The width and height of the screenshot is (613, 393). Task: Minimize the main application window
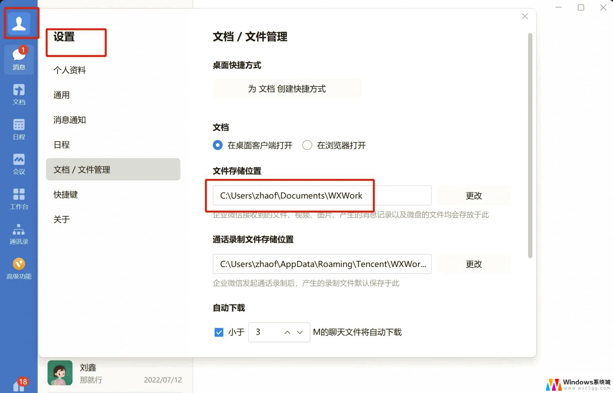tap(558, 7)
